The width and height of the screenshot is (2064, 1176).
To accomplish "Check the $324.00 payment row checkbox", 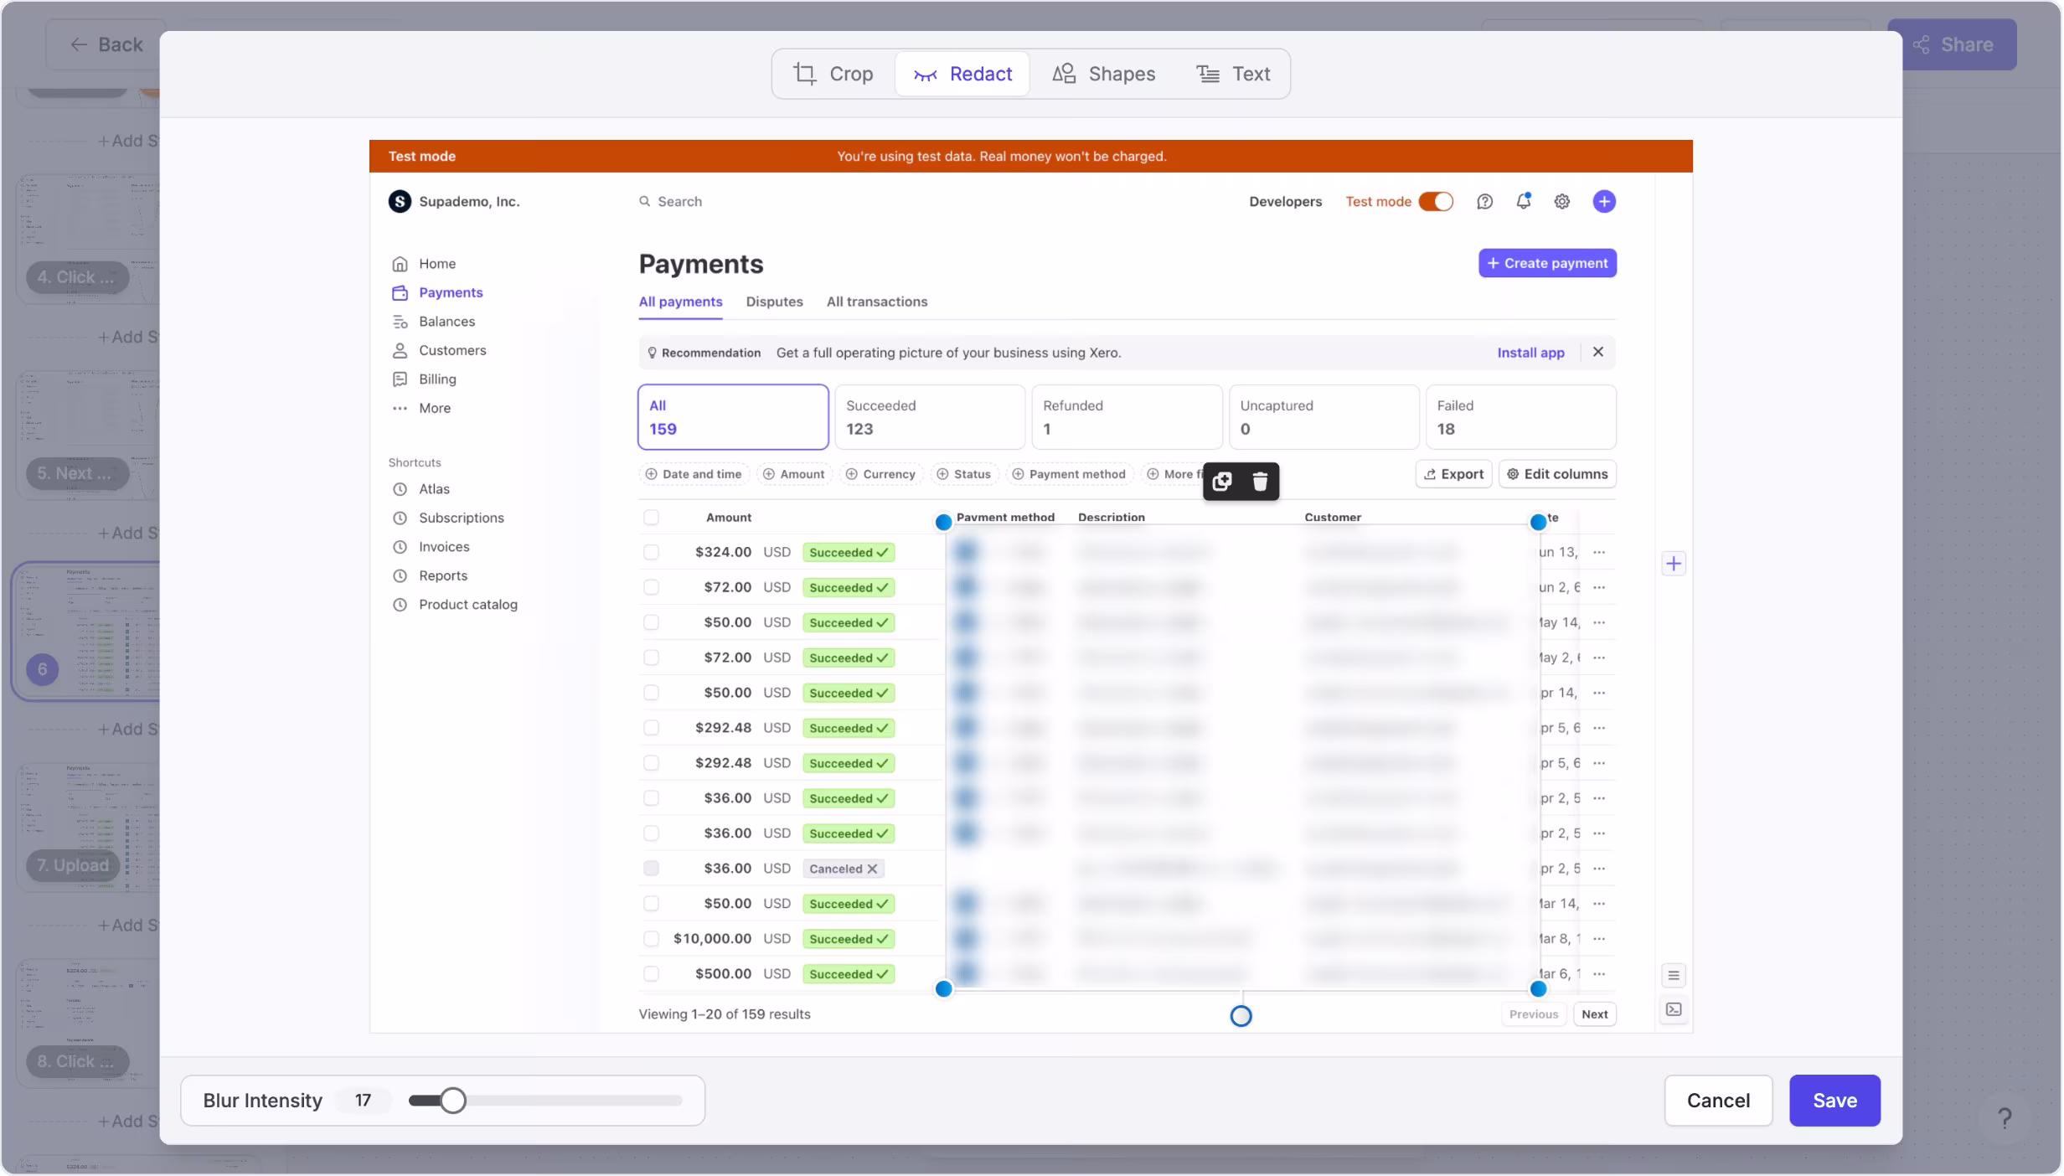I will pyautogui.click(x=651, y=552).
